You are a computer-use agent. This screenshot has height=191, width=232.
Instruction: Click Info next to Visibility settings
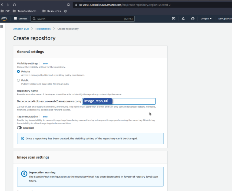45,63
